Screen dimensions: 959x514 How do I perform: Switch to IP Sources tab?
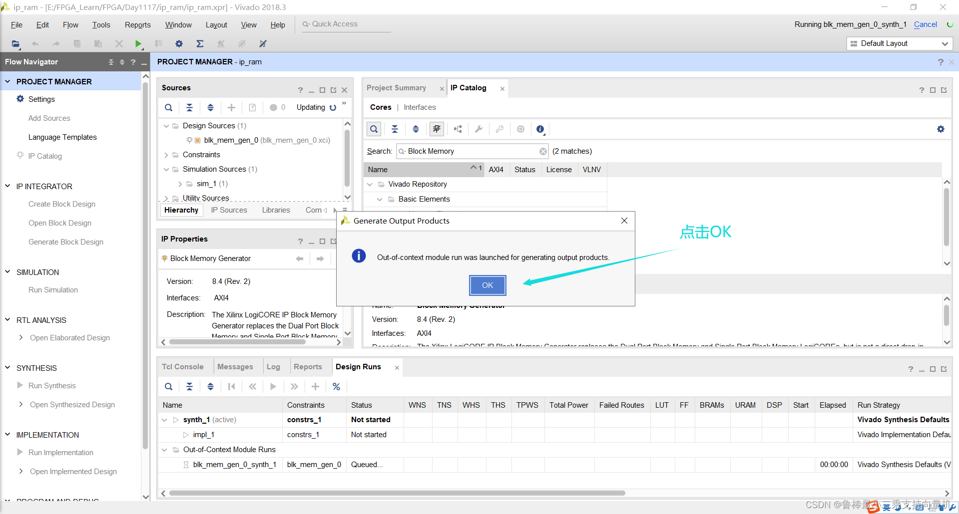tap(229, 210)
